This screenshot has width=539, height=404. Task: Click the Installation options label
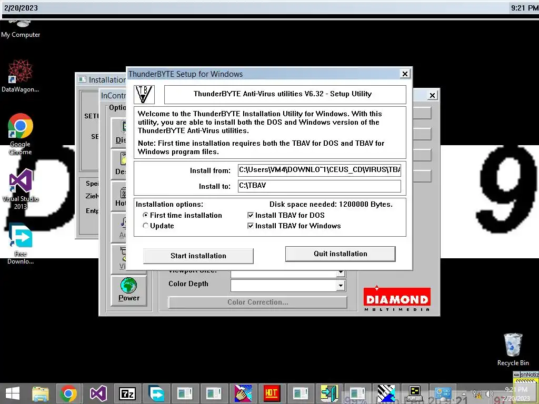click(169, 205)
